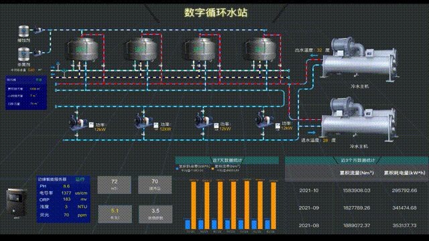429x241 pixels.
Task: Click the gray tile showing 3.5
Action: tap(156, 214)
